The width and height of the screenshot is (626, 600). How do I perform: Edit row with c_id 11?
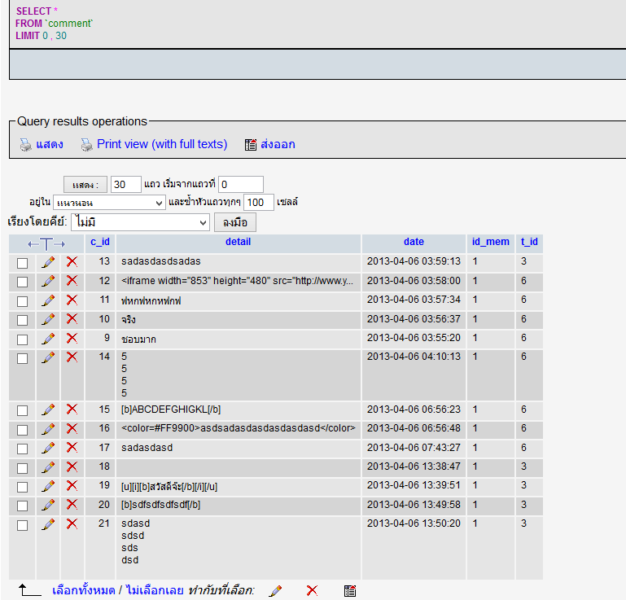click(x=48, y=300)
